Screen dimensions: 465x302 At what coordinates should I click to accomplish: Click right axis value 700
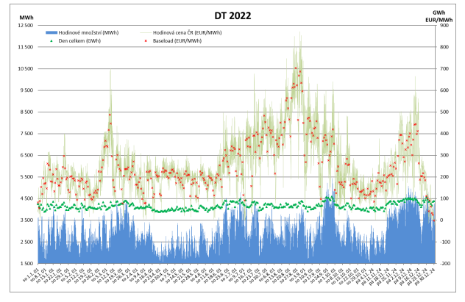click(x=444, y=68)
